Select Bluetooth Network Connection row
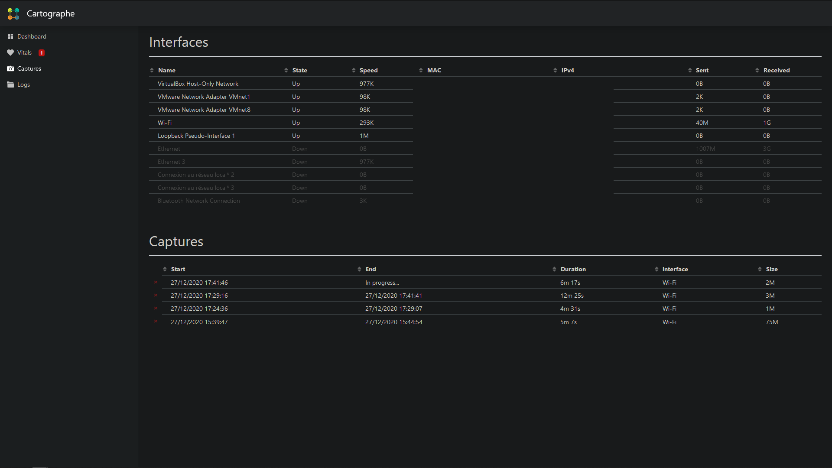832x468 pixels. 485,201
